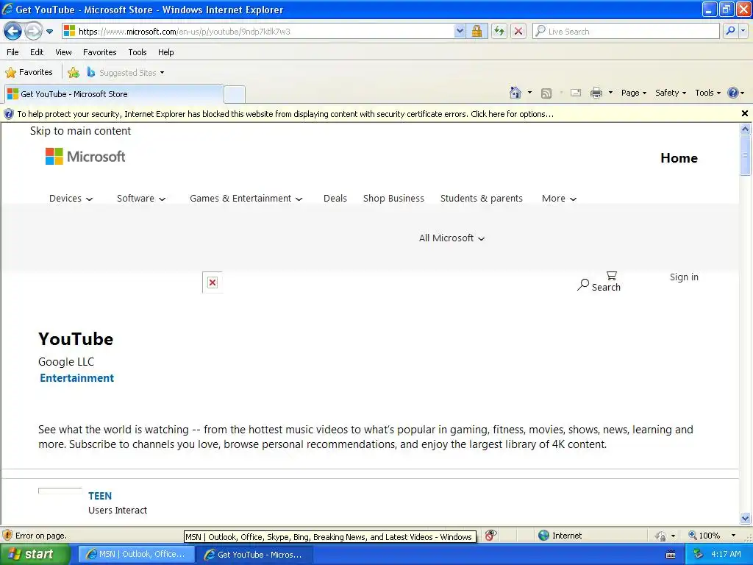The image size is (753, 565).
Task: Open the Tools menu in menu bar
Action: click(x=138, y=52)
